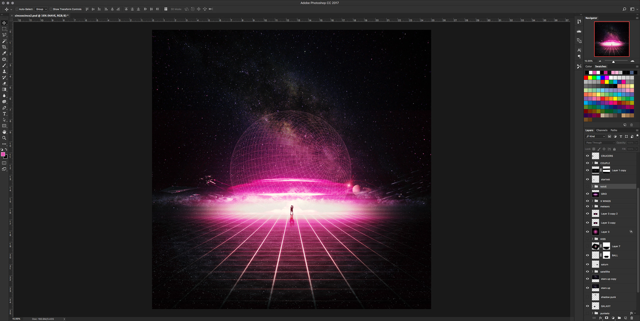The image size is (640, 321).
Task: Expand the meteors layer group
Action: click(x=593, y=207)
